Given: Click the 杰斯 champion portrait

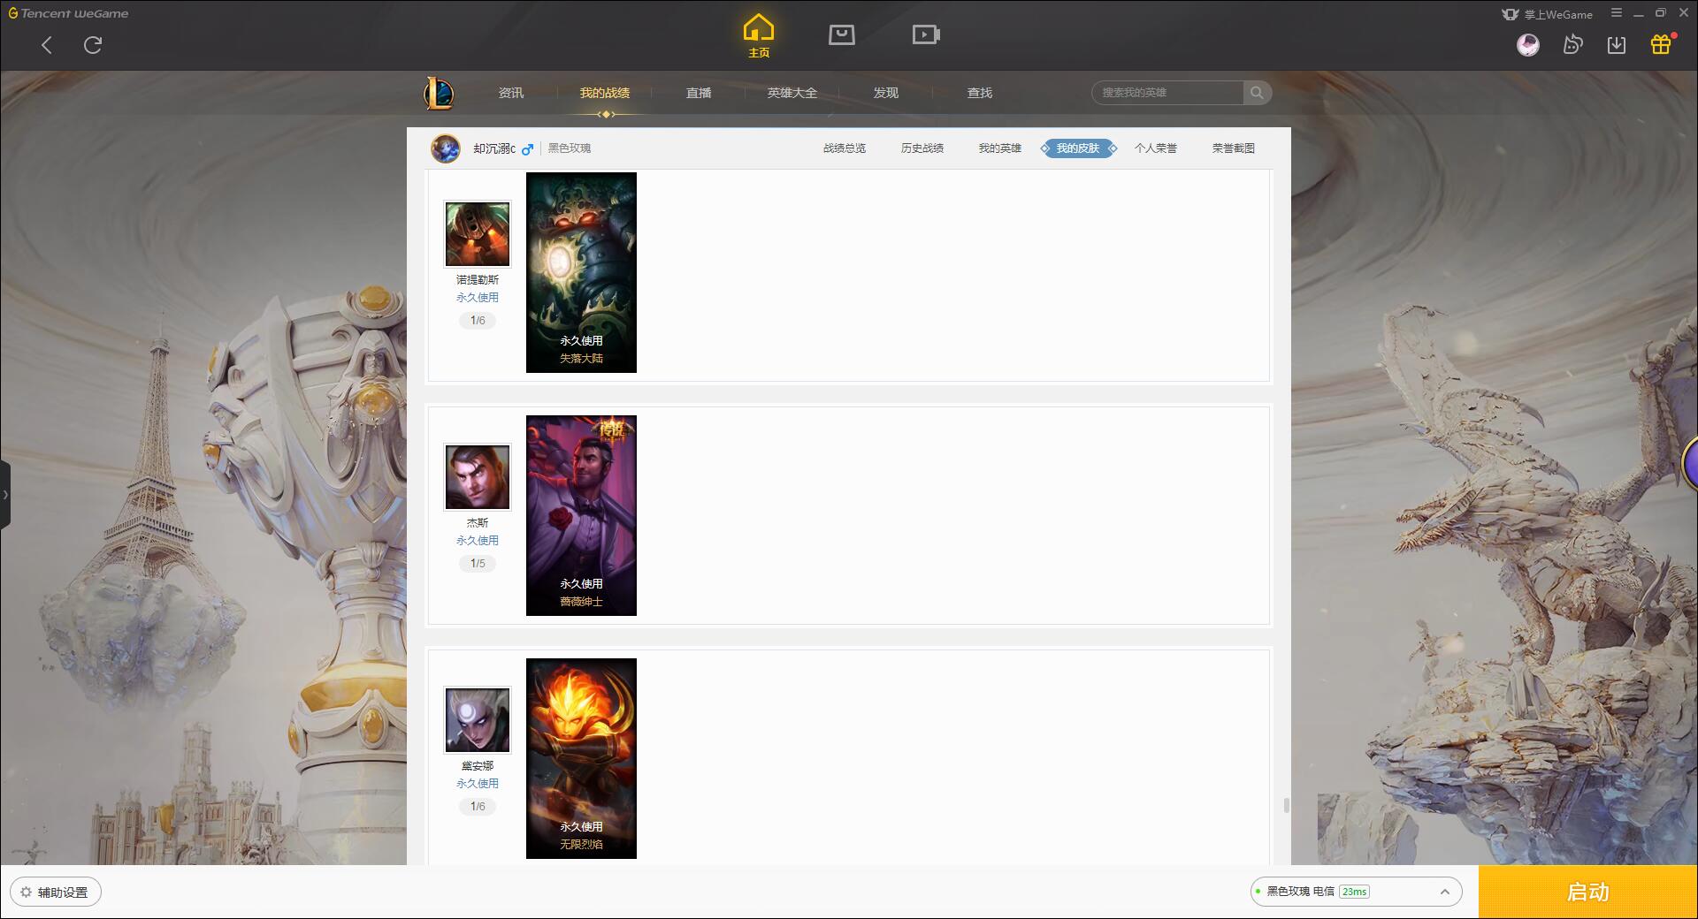Looking at the screenshot, I should pos(478,477).
